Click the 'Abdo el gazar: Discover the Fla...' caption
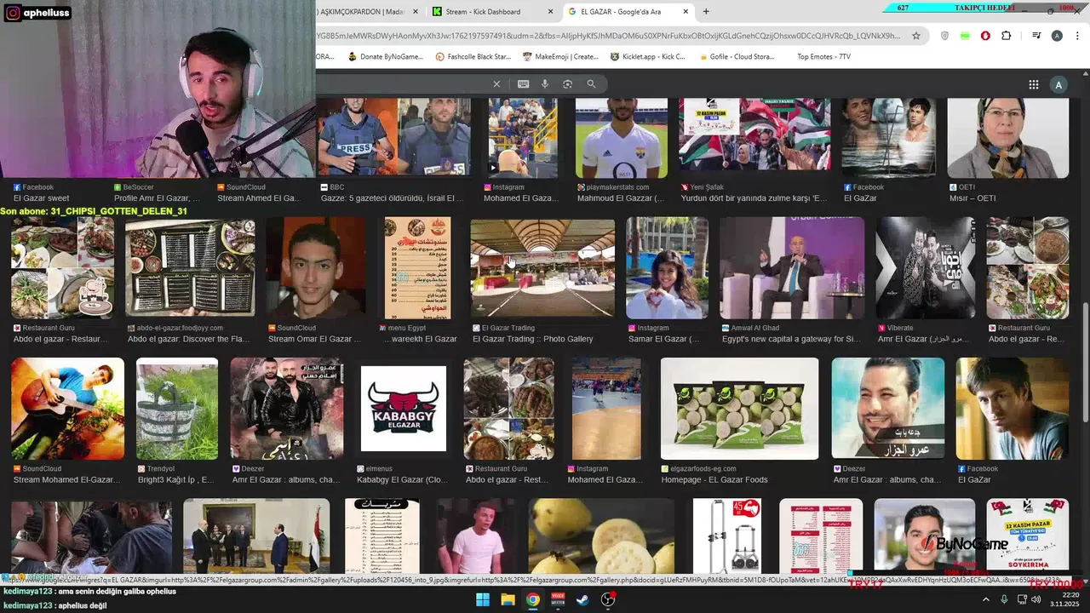Screen dimensions: 1090x613 coord(188,339)
